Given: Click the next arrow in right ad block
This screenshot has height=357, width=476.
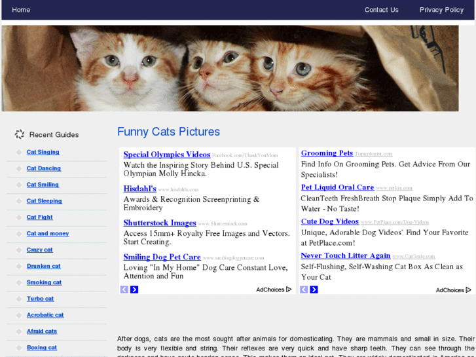Looking at the screenshot, I should pyautogui.click(x=314, y=290).
